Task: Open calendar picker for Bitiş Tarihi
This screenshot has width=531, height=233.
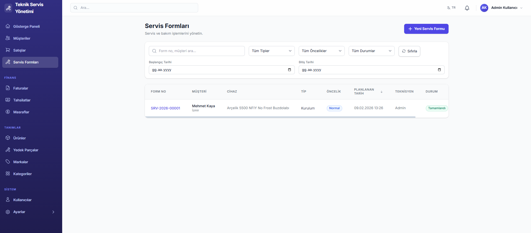Action: (x=439, y=70)
